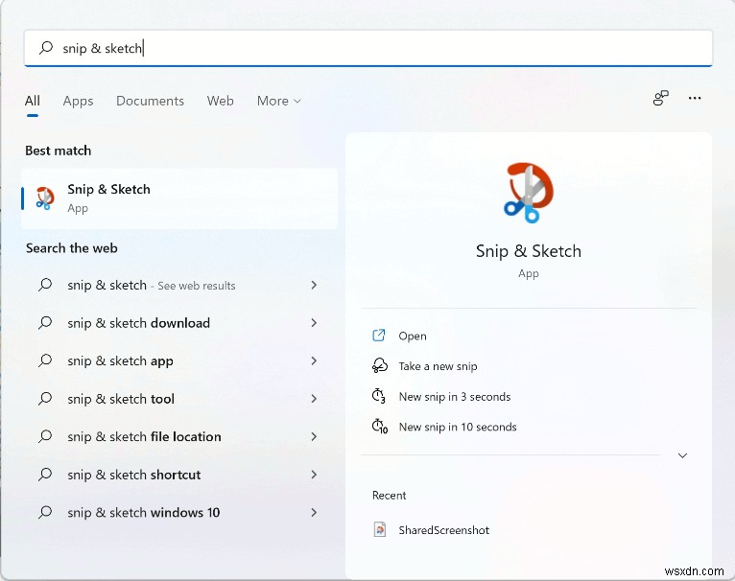Click the feedback people icon
The width and height of the screenshot is (735, 581).
click(660, 98)
